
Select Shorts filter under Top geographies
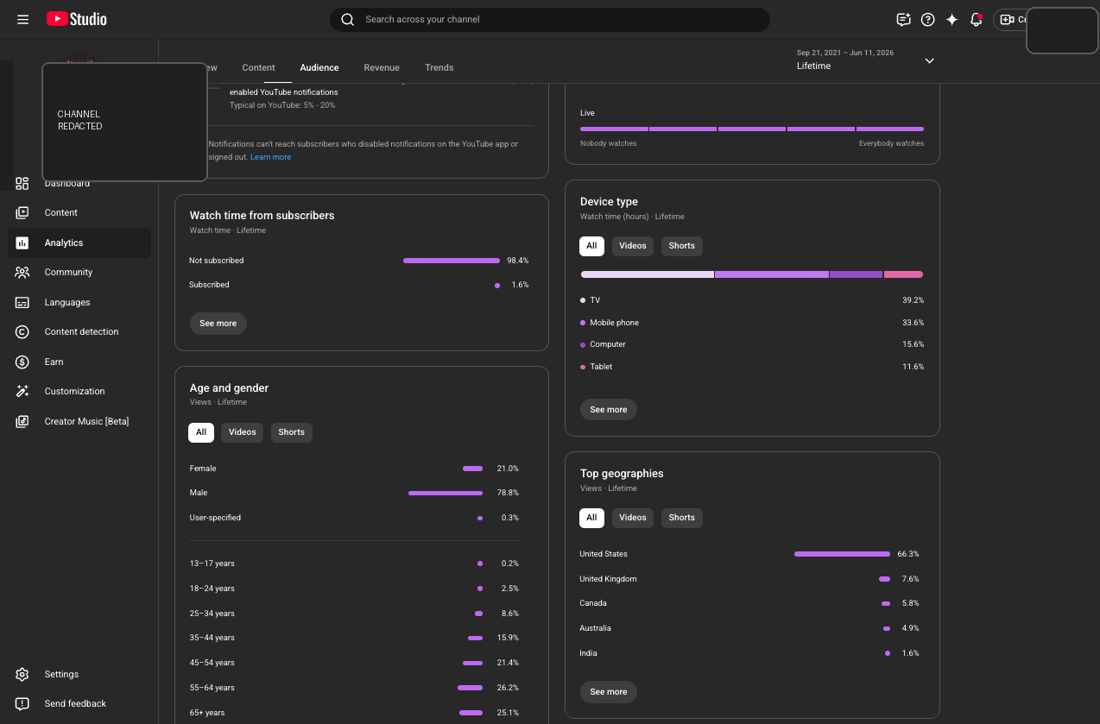(682, 518)
